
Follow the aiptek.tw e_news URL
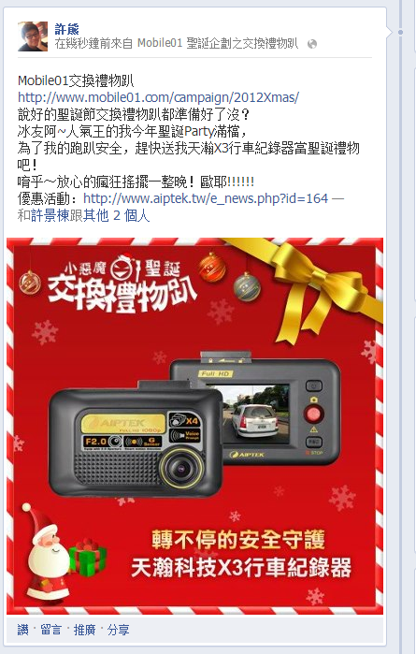(x=206, y=198)
